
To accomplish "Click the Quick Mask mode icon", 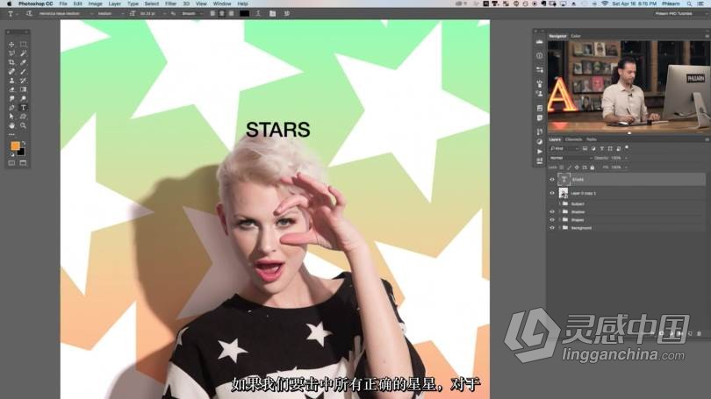I will [x=11, y=163].
